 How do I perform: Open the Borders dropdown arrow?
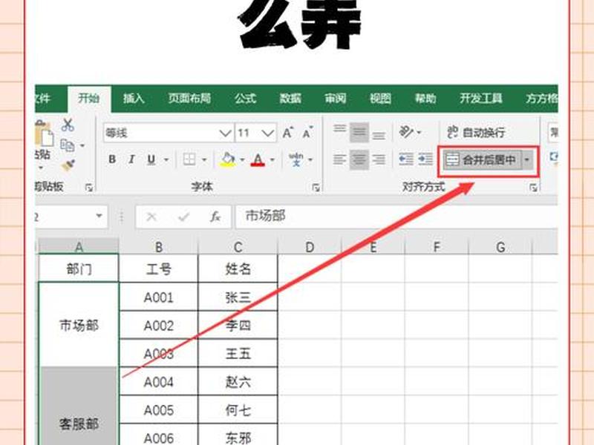(204, 159)
